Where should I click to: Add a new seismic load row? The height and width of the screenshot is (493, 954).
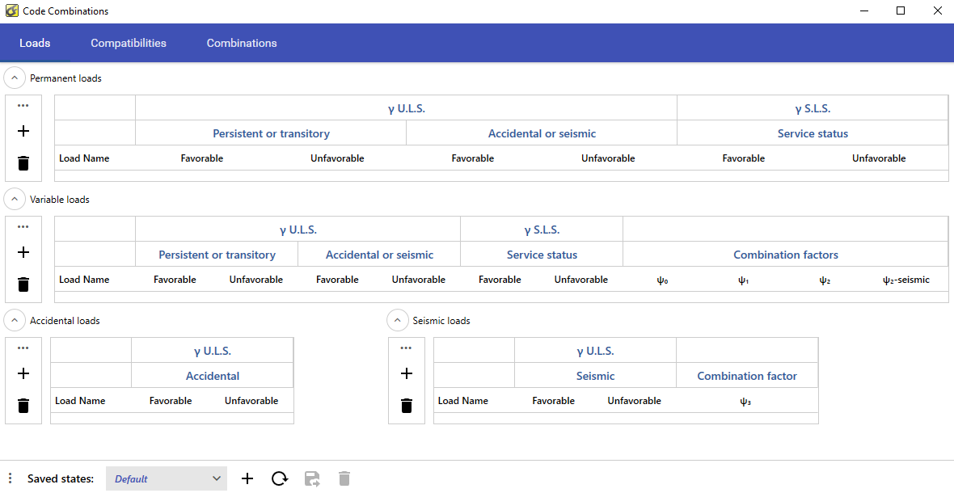407,373
